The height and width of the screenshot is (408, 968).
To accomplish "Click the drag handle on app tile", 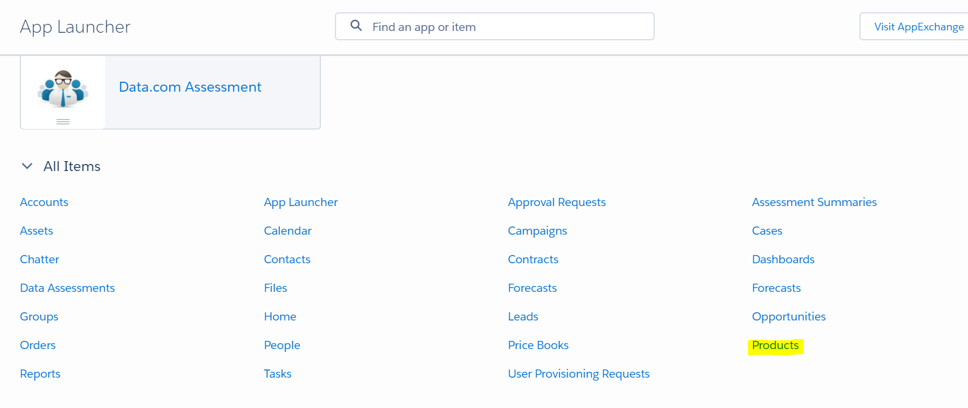I will [x=63, y=121].
